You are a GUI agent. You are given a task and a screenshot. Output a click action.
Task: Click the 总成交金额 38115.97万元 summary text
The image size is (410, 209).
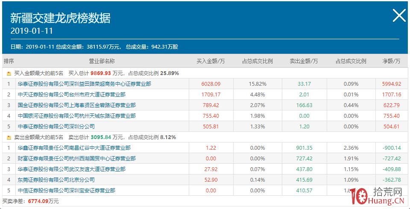pyautogui.click(x=89, y=47)
